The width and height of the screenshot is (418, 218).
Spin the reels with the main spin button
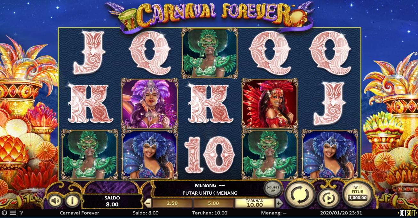[x=300, y=194]
